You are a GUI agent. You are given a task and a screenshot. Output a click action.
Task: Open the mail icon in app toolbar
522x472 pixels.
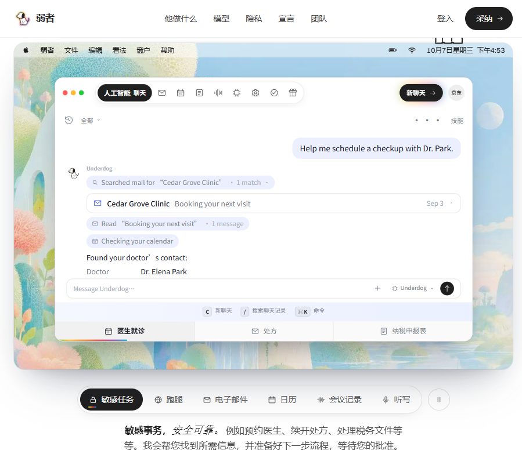click(162, 93)
